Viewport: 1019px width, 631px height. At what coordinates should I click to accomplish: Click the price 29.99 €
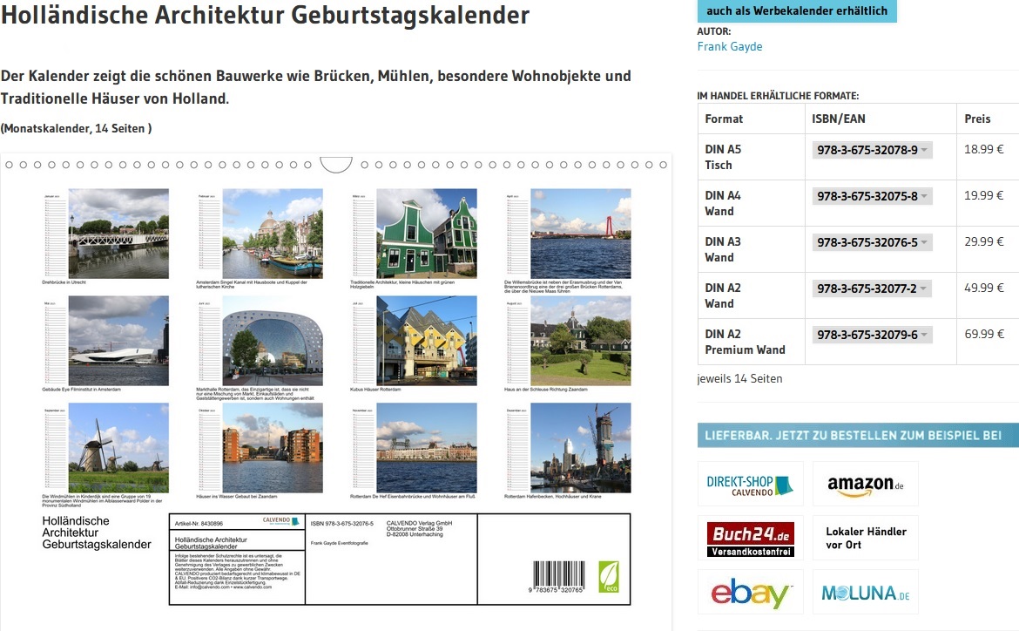tap(984, 242)
